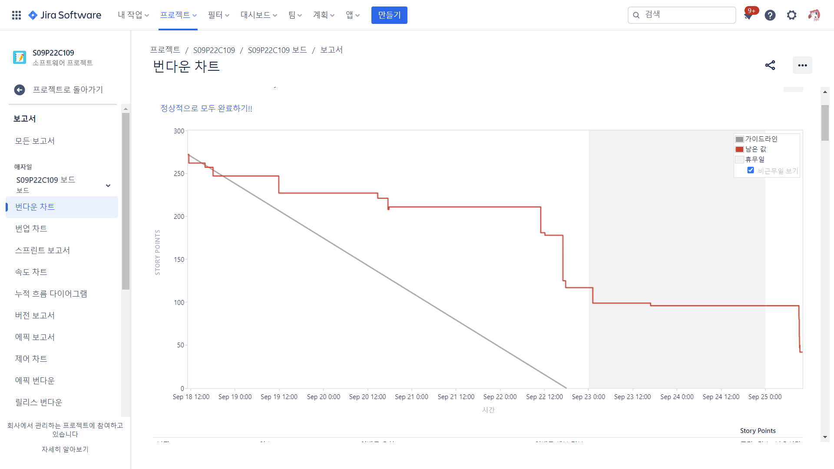Viewport: 834px width, 469px height.
Task: Click the S09P22C109 보드 breadcrumb link
Action: [277, 50]
